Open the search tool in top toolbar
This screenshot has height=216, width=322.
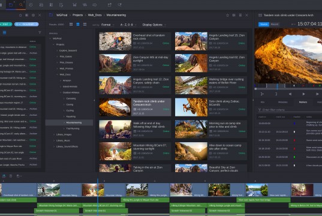point(21,5)
